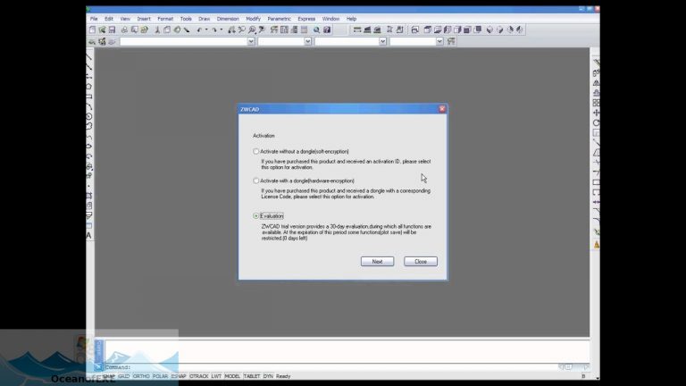
Task: Click the Rotate tool in the Modify toolbar
Action: (x=596, y=123)
